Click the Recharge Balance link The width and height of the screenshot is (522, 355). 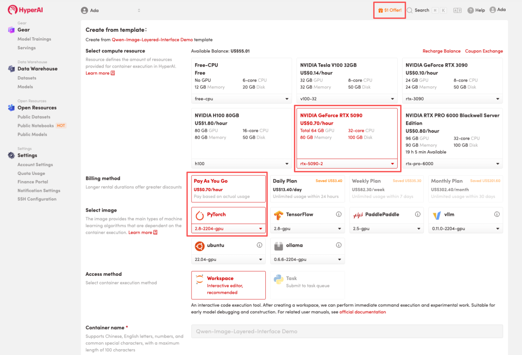pyautogui.click(x=441, y=51)
